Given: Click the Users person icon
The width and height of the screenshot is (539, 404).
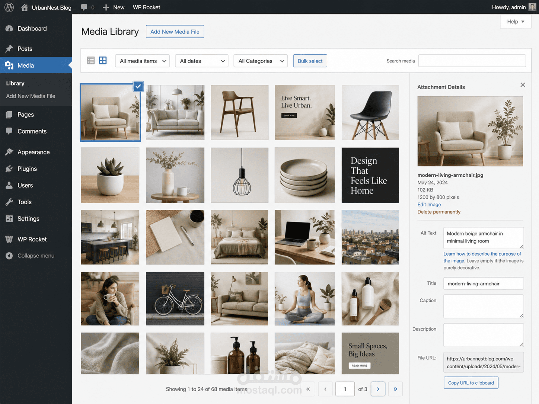Looking at the screenshot, I should [x=9, y=185].
